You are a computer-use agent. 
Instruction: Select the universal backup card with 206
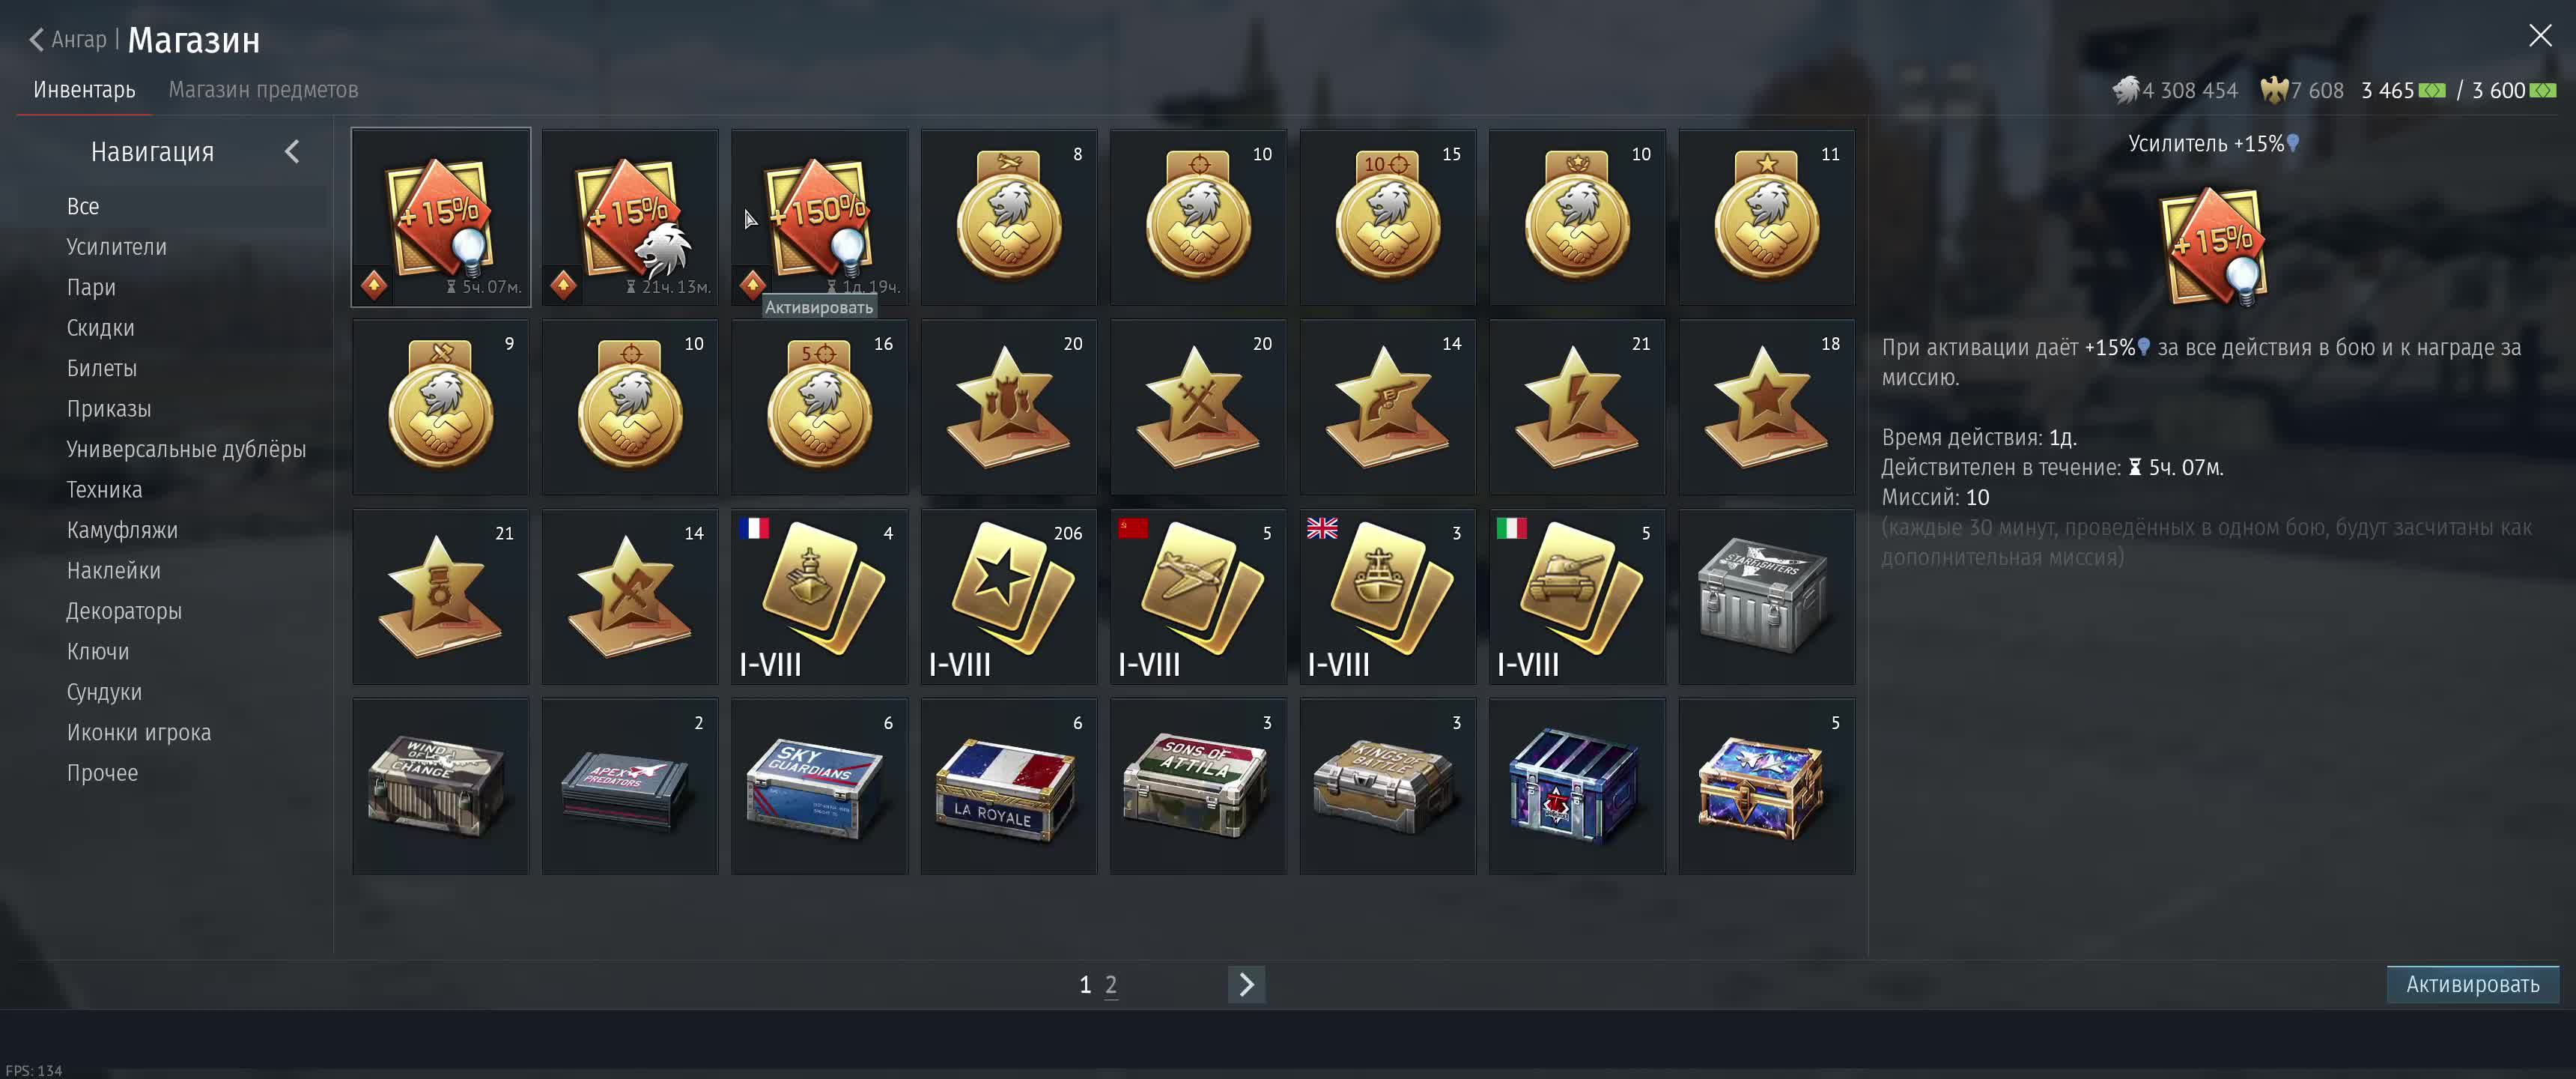1008,596
